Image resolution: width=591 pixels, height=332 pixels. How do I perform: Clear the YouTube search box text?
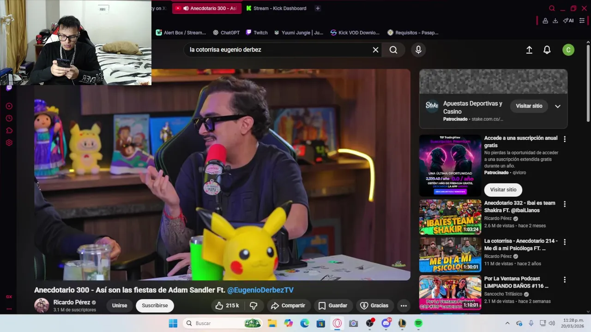pos(375,50)
